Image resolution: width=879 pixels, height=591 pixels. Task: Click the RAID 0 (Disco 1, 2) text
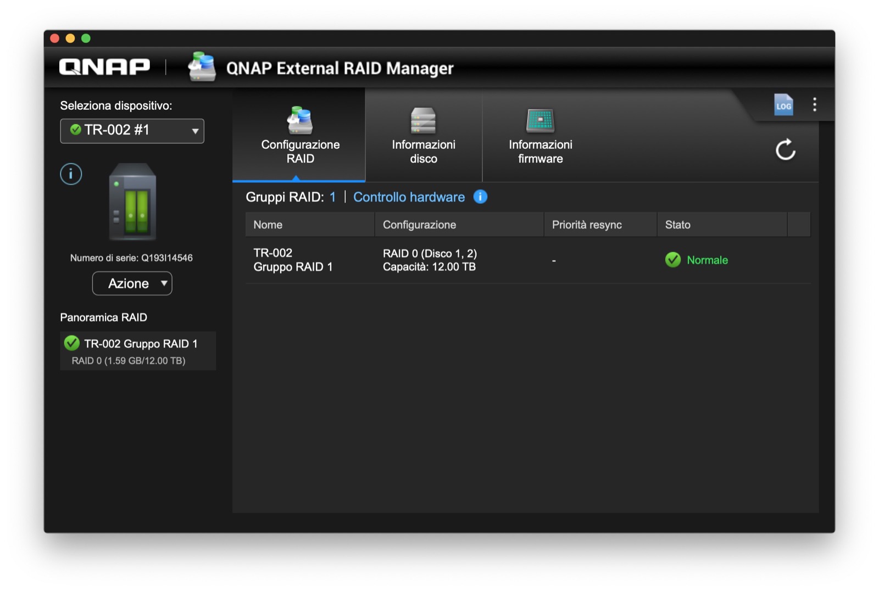click(x=430, y=253)
